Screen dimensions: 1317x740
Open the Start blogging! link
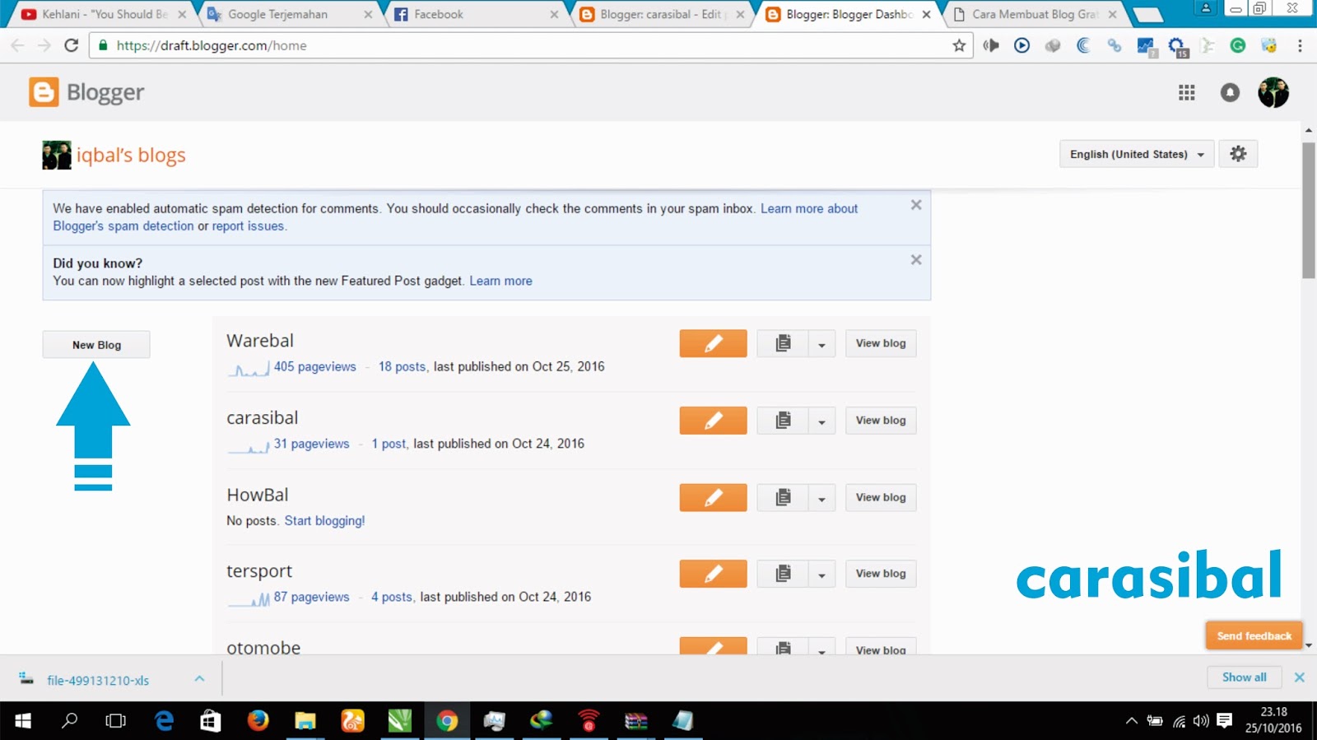(x=324, y=520)
